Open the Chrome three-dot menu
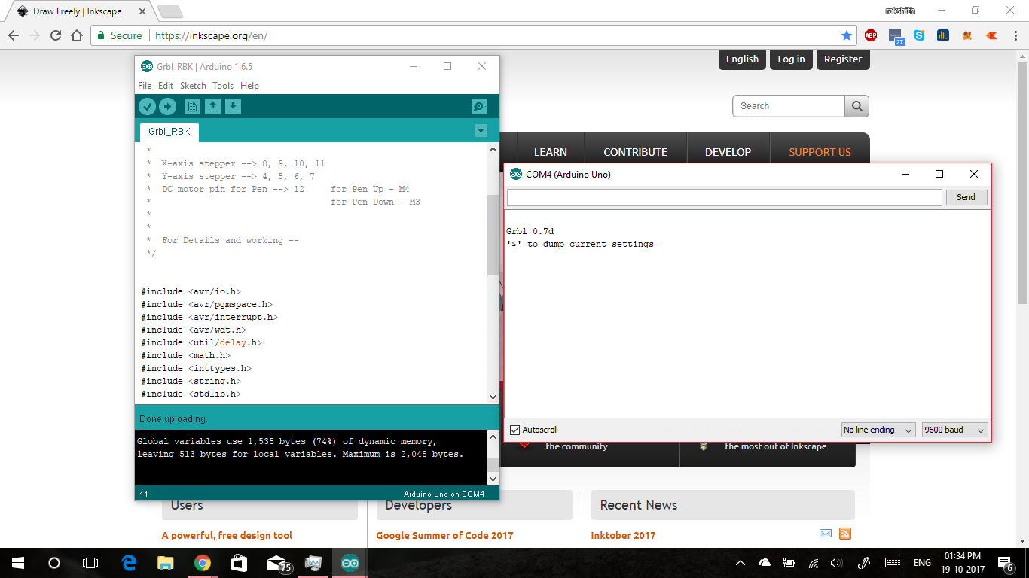The image size is (1029, 578). pos(1015,35)
